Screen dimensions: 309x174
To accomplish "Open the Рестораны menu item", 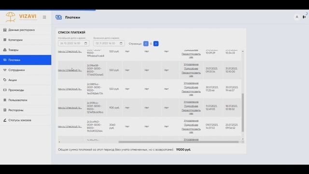I will pos(26,110).
